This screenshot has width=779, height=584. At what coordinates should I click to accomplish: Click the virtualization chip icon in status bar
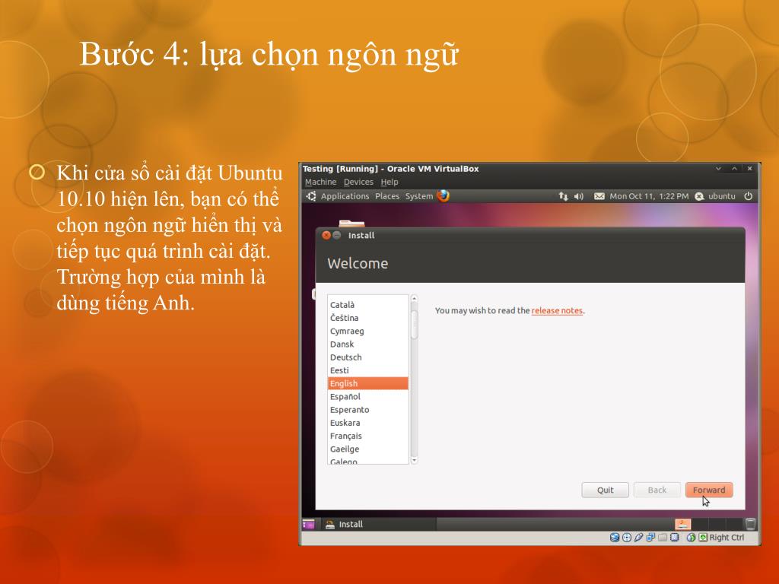pos(675,538)
